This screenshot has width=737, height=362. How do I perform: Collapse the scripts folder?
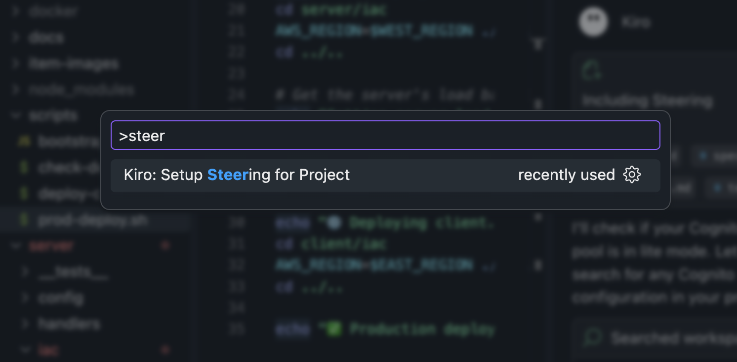tap(16, 115)
